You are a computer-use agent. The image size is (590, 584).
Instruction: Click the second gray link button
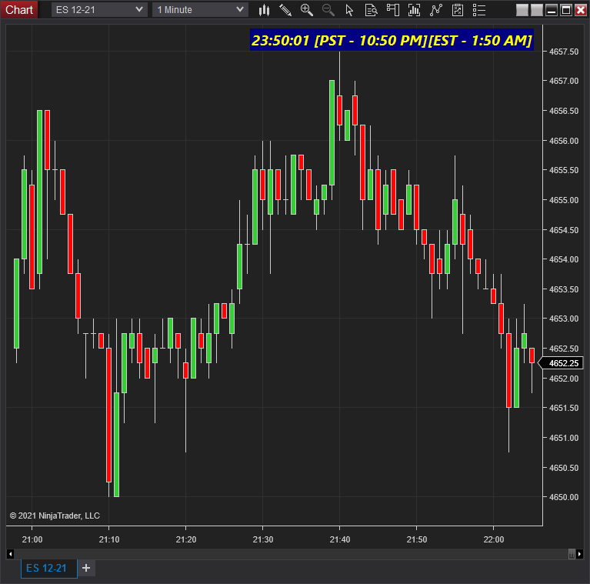point(537,10)
